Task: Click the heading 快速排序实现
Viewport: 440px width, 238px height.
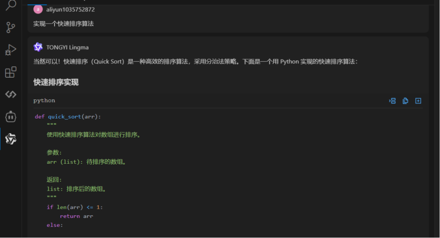Action: pos(56,83)
